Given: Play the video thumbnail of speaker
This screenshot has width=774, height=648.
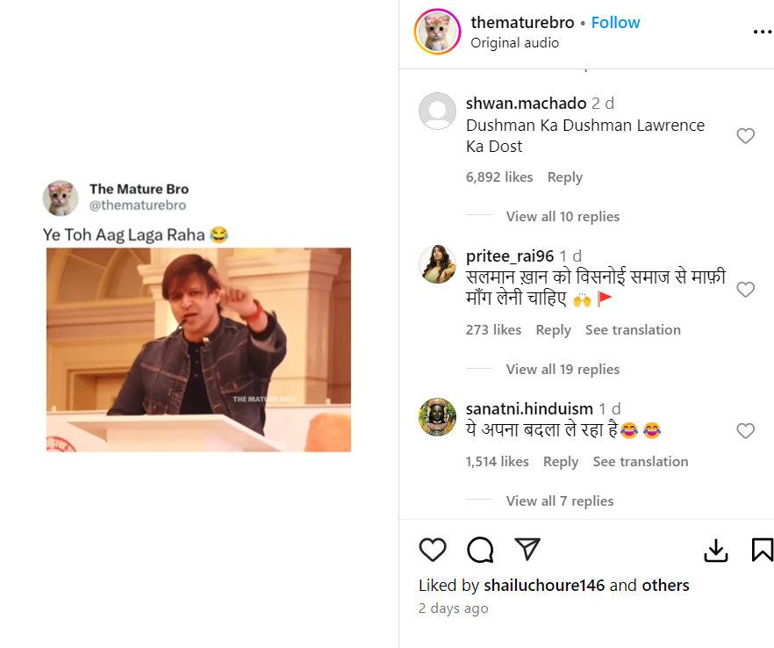Looking at the screenshot, I should coord(198,349).
